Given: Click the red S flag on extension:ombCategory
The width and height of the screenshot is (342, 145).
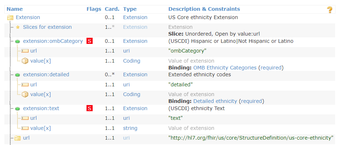Looking at the screenshot, I should coord(89,41).
